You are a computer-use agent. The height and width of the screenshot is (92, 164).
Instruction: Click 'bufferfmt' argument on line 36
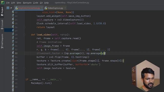[x=81, y=65]
